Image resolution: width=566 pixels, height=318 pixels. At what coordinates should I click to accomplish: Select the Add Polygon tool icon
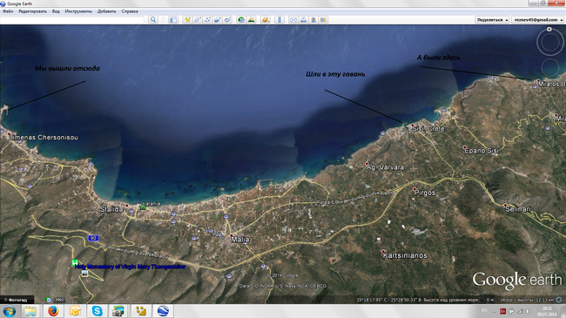tap(197, 20)
